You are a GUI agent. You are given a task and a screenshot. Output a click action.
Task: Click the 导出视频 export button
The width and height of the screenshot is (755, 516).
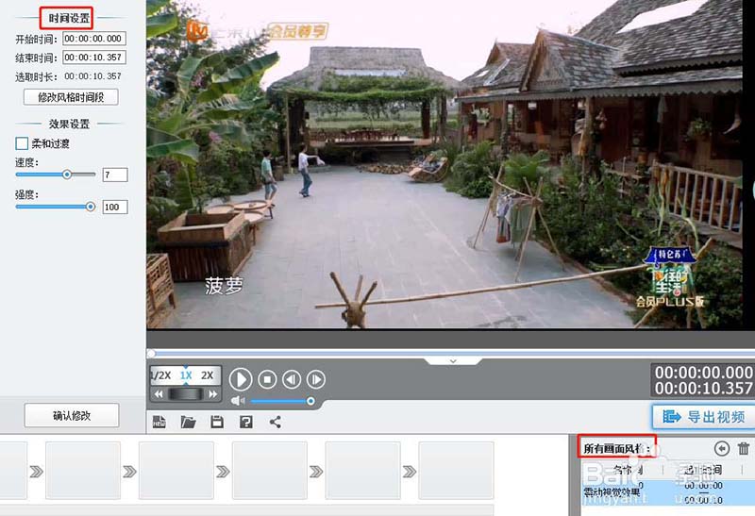pos(703,417)
